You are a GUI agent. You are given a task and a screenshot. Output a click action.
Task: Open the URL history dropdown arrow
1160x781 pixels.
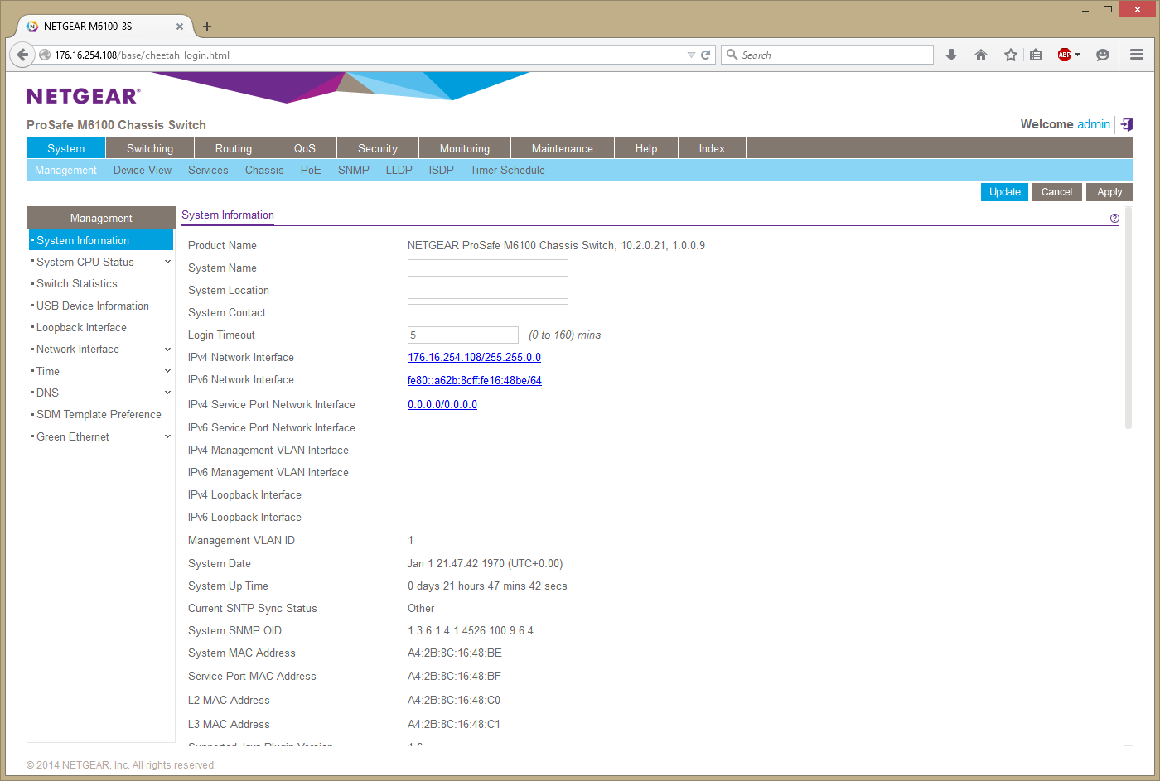(691, 55)
